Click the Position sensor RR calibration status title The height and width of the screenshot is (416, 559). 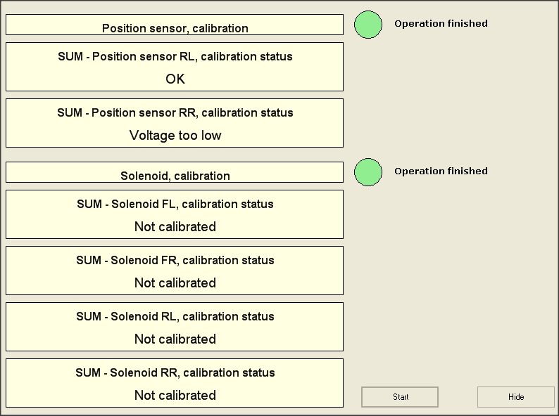[x=175, y=112]
